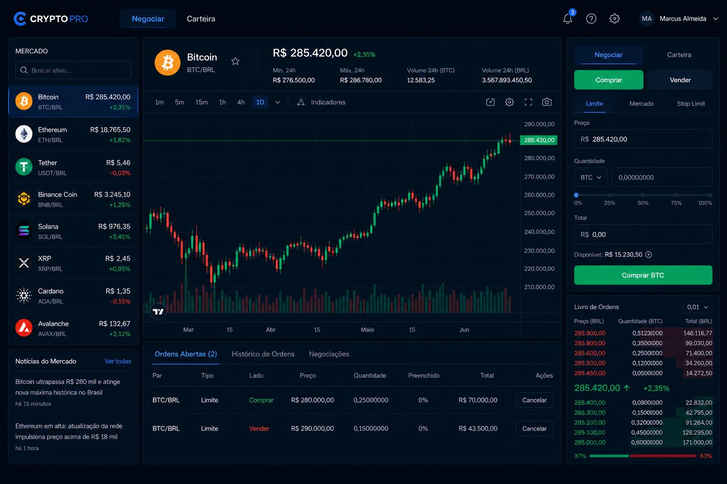This screenshot has width=727, height=484.
Task: Cancel the R$ 290.000,00 sell order
Action: point(534,428)
